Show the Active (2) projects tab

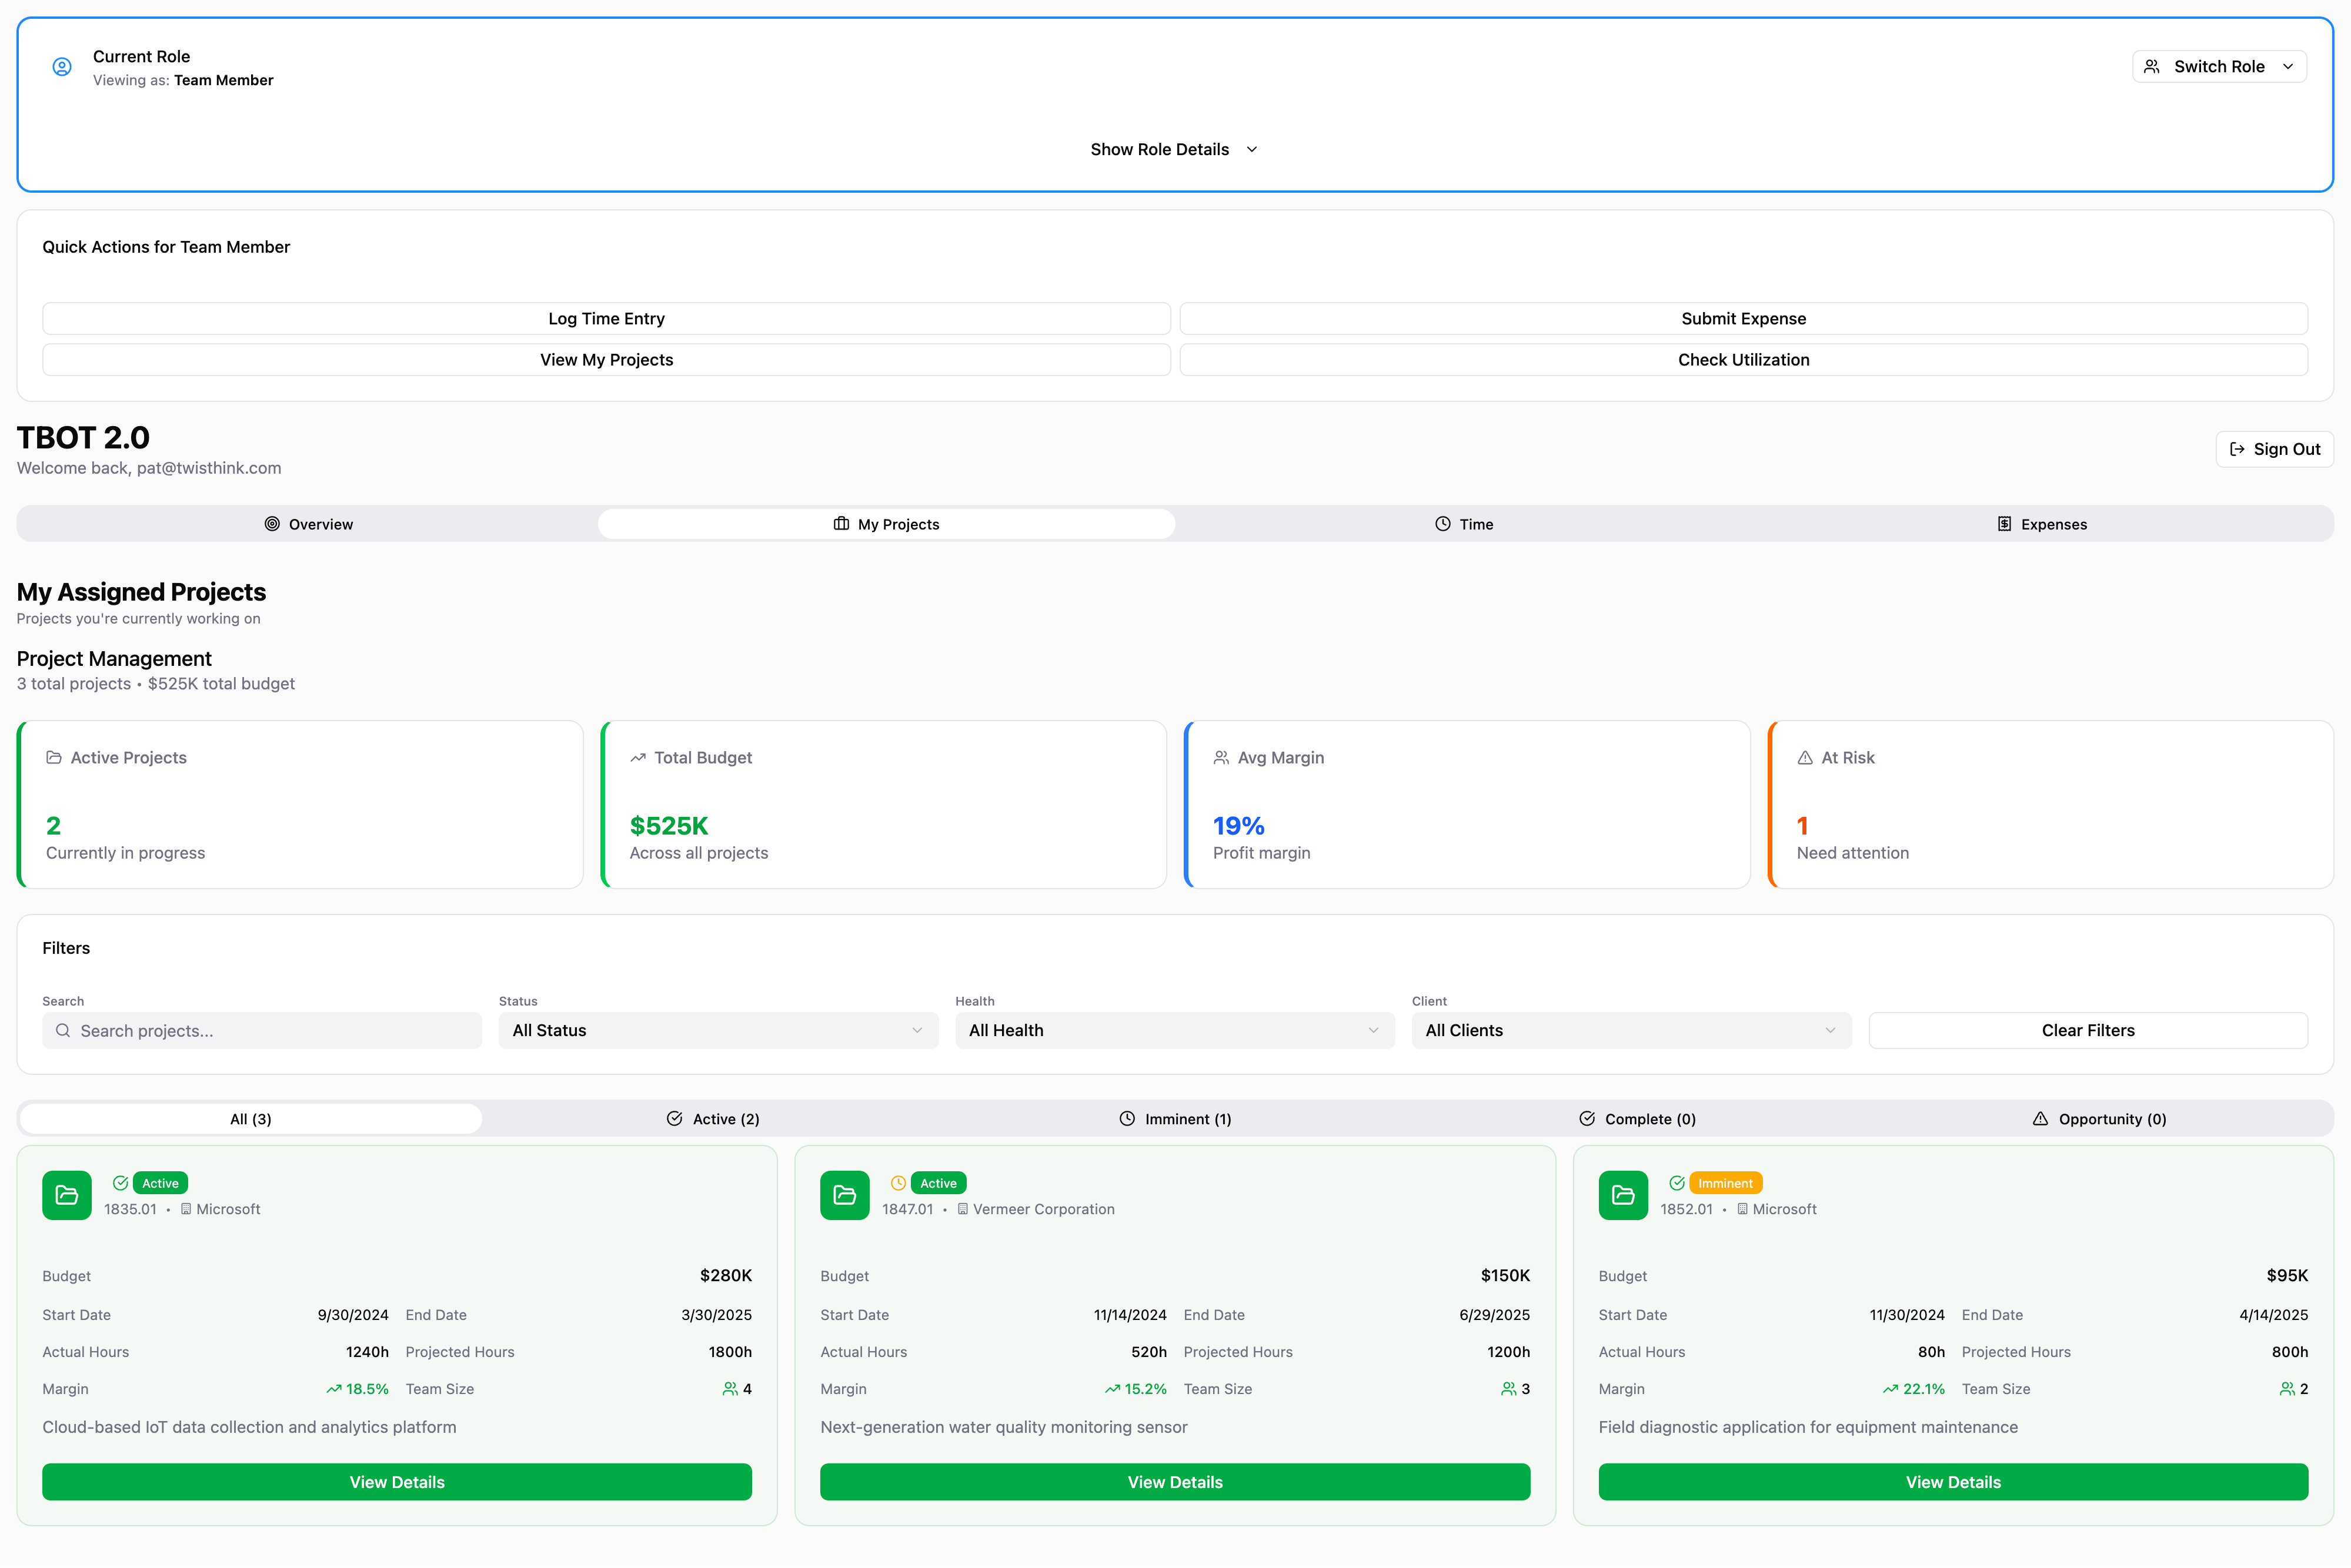(713, 1119)
